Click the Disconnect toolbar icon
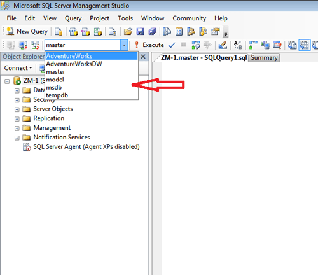Screen dimensions: 318x275 click(x=23, y=45)
